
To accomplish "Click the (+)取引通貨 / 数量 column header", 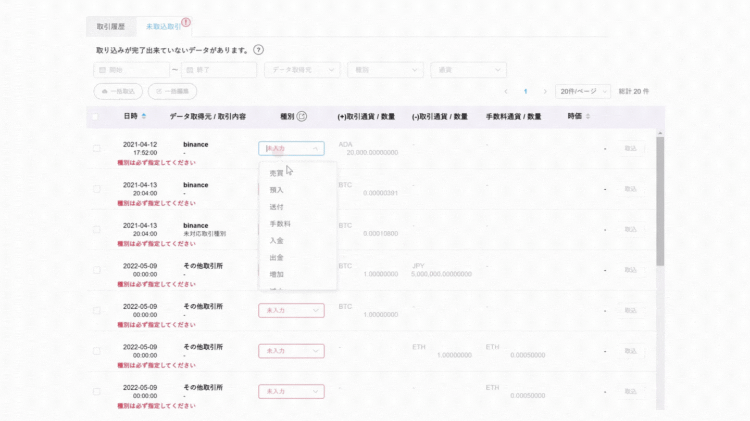I will coord(366,117).
